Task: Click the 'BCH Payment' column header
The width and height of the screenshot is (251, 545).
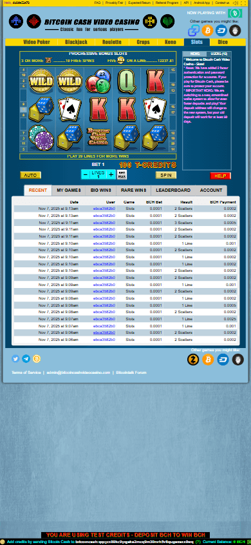Action: (223, 201)
